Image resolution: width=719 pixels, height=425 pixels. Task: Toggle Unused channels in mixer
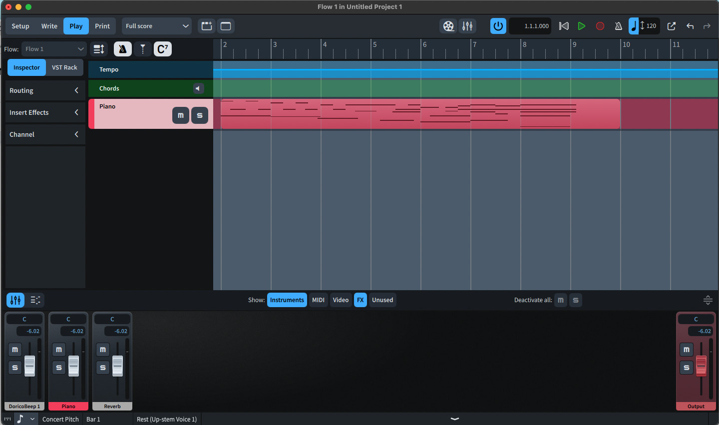(382, 300)
